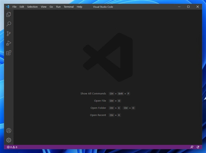Close the Visual Studio Code window
The image size is (206, 153).
198,7
